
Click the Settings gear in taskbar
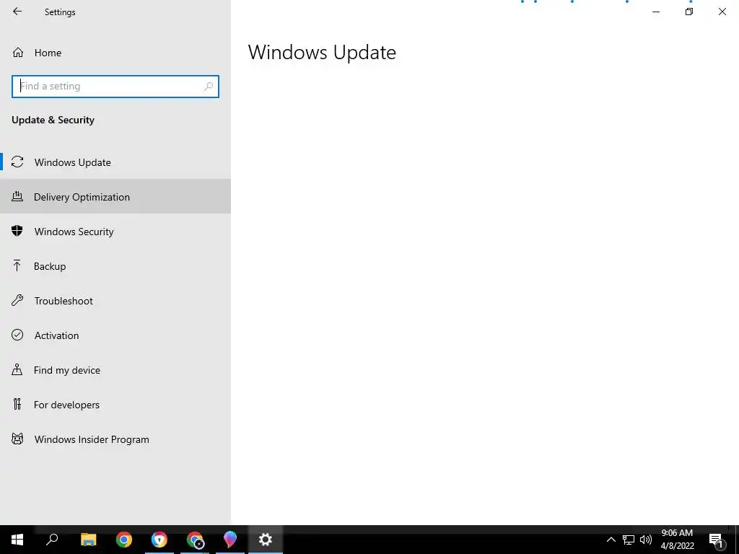[x=266, y=540]
